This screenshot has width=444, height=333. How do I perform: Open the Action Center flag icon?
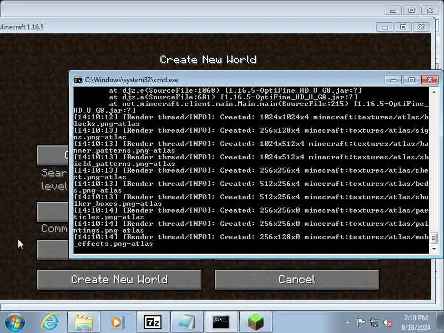pyautogui.click(x=361, y=322)
